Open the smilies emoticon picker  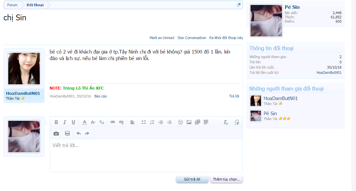[x=180, y=122]
